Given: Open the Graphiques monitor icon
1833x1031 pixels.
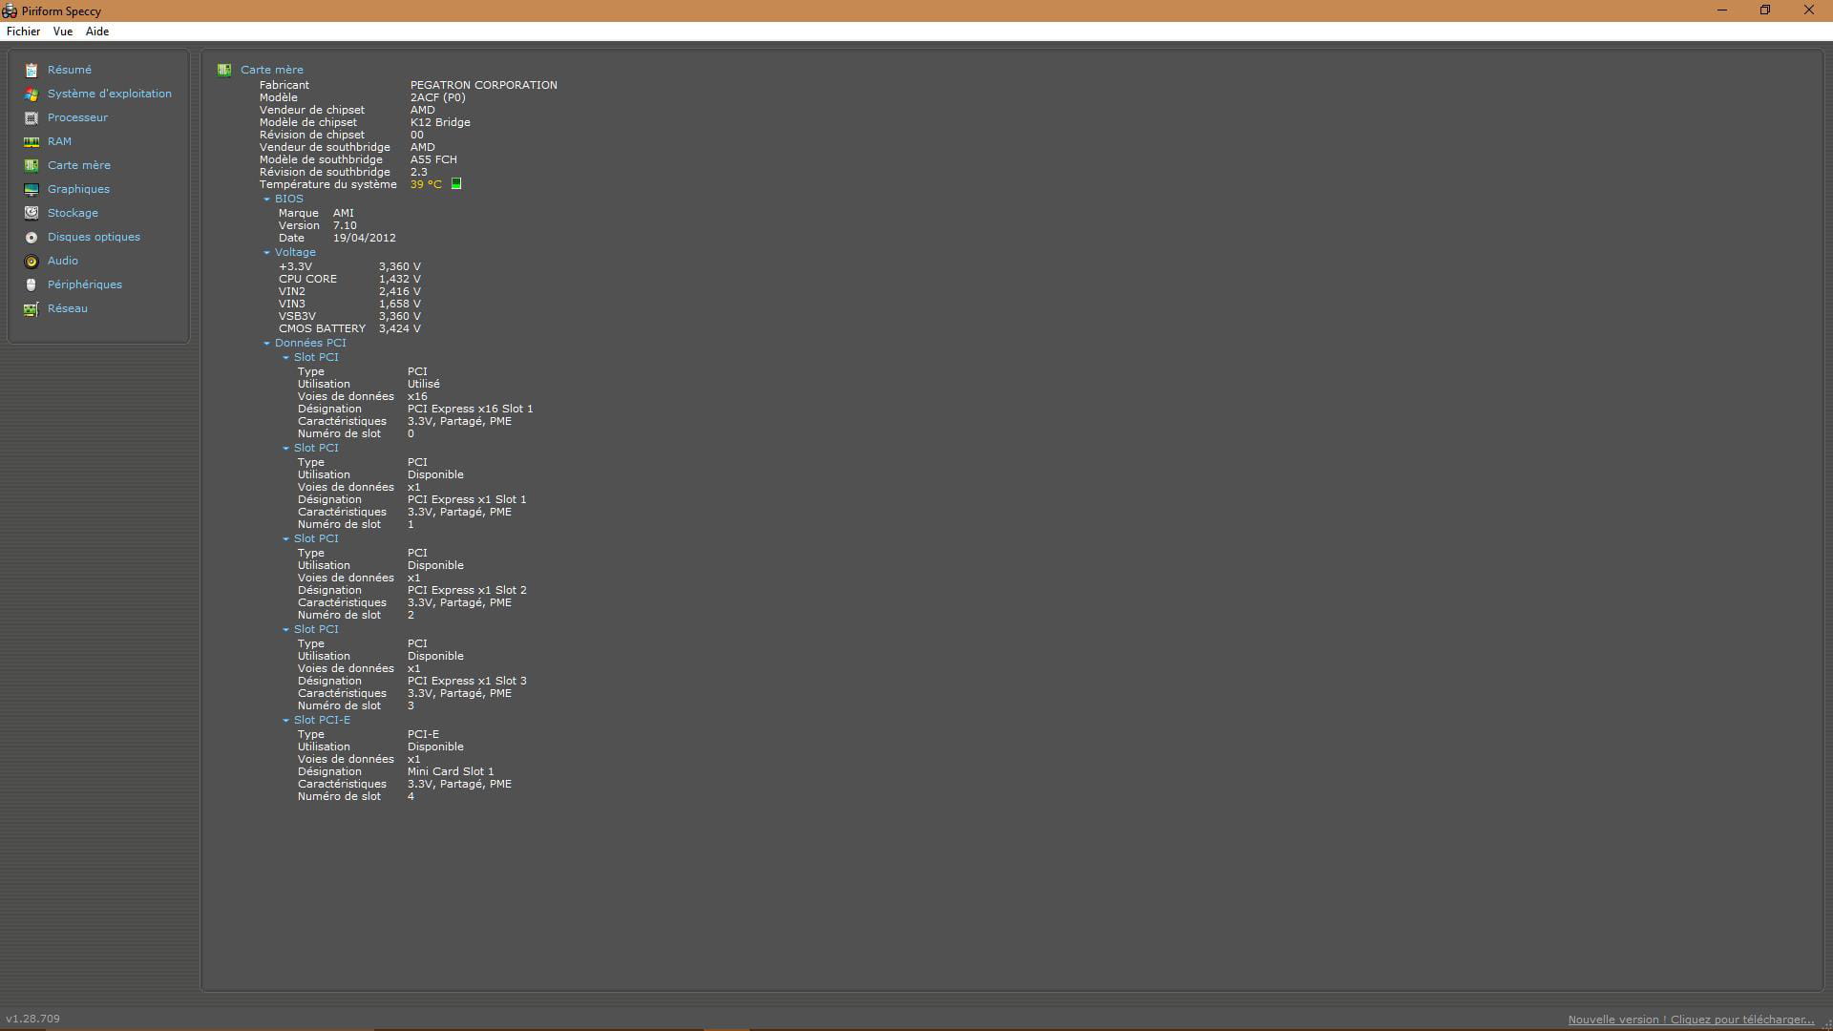Looking at the screenshot, I should click(32, 189).
